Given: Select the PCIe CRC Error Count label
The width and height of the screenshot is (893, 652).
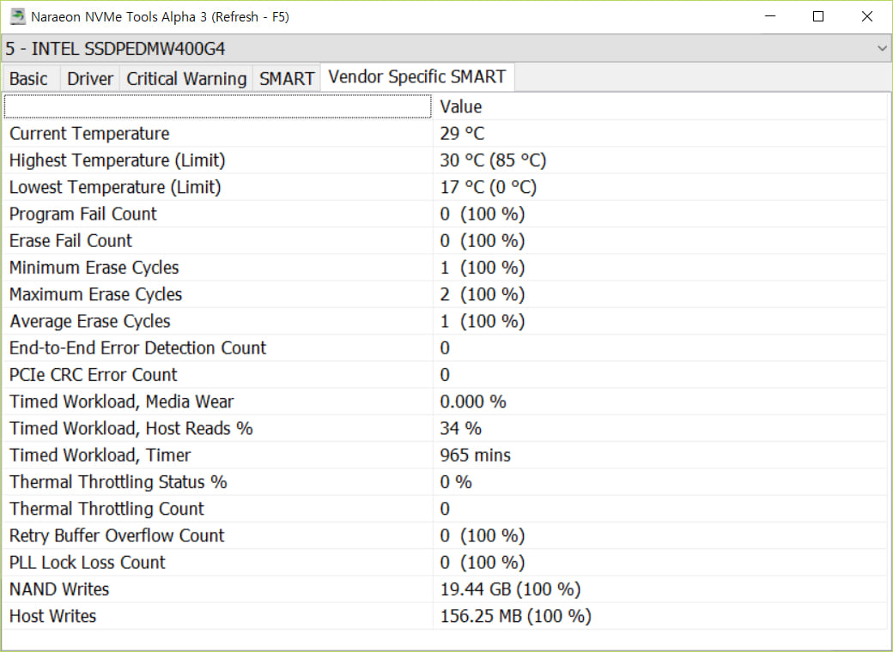Looking at the screenshot, I should pyautogui.click(x=94, y=374).
